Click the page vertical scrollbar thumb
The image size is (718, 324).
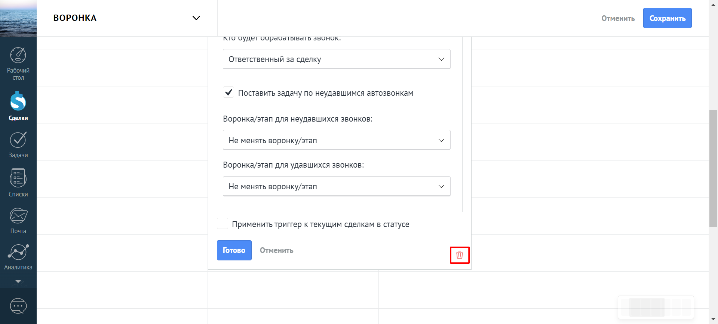(713, 168)
